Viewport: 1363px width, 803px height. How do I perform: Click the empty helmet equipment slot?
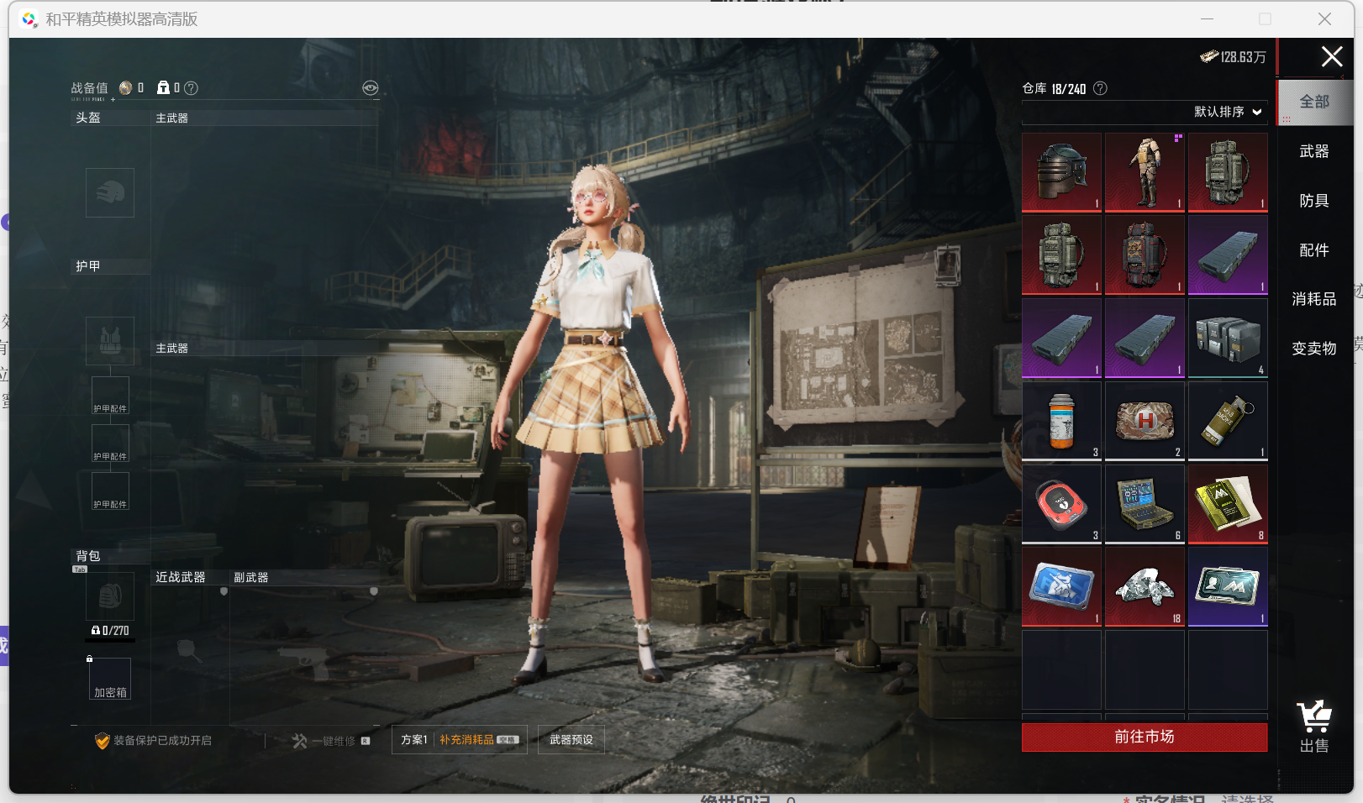coord(110,192)
